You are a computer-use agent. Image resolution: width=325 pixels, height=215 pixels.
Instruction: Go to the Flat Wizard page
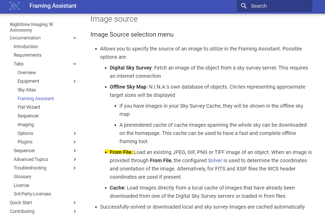[29, 107]
